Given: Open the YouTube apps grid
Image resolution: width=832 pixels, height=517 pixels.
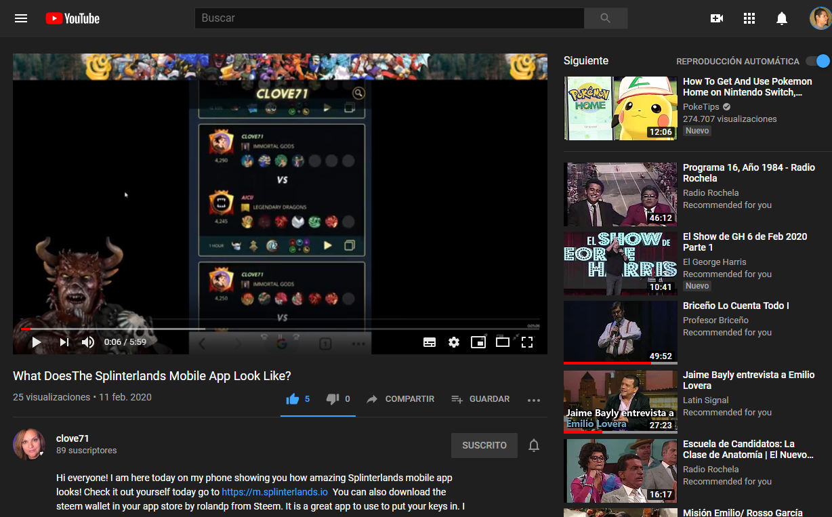Looking at the screenshot, I should 749,18.
